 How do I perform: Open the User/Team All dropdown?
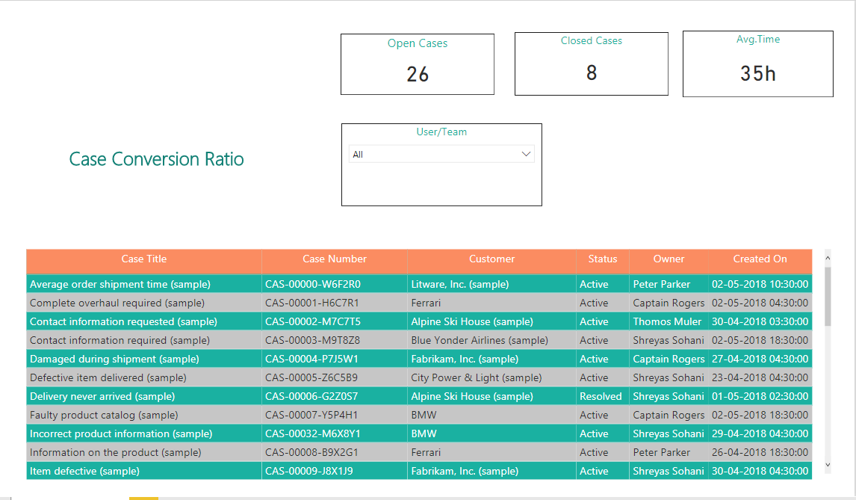[441, 154]
